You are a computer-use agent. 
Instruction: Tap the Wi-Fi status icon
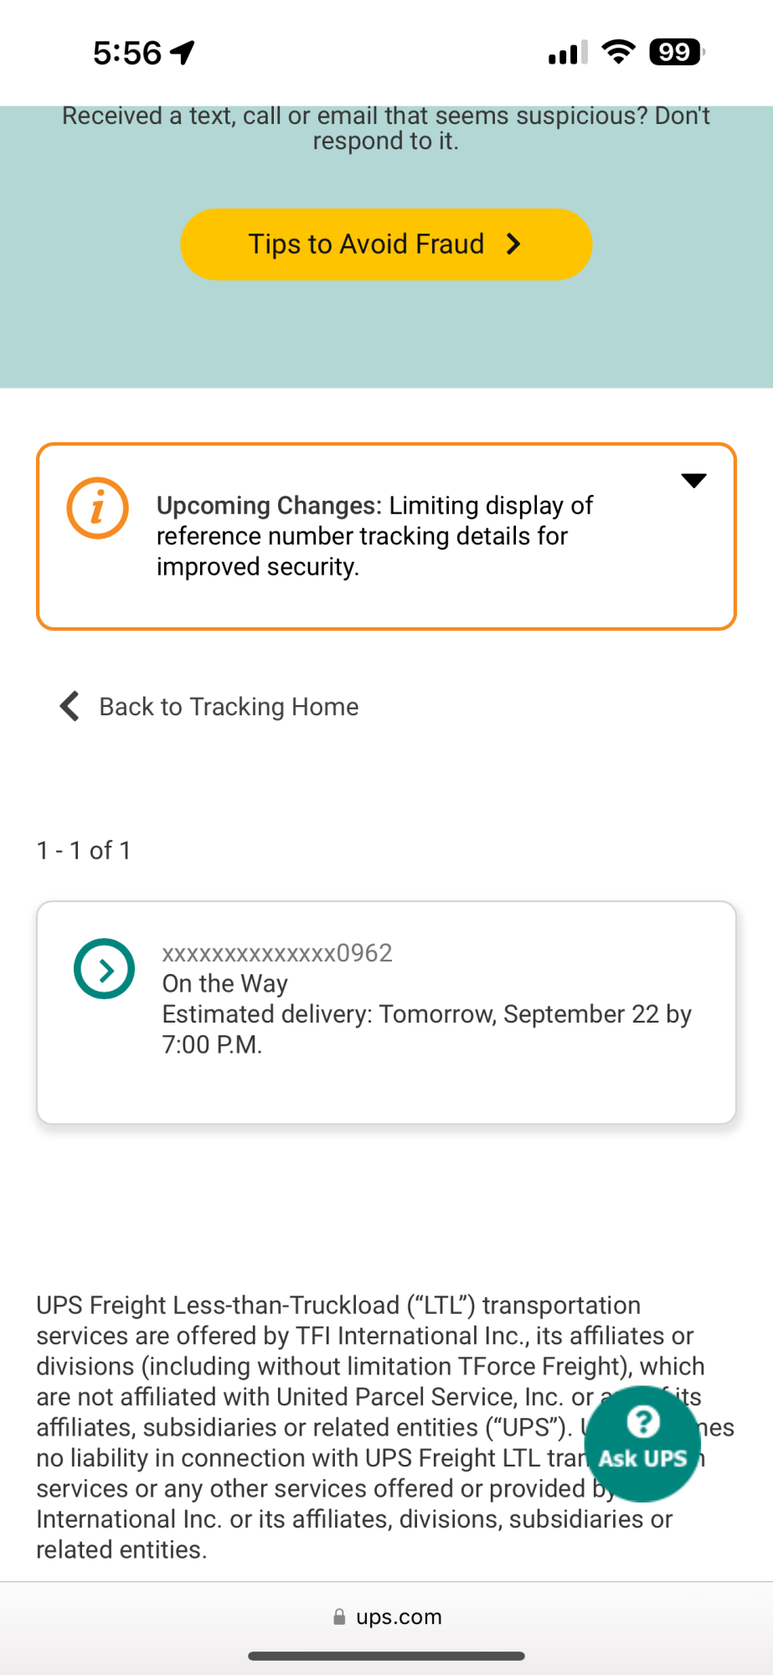(618, 53)
